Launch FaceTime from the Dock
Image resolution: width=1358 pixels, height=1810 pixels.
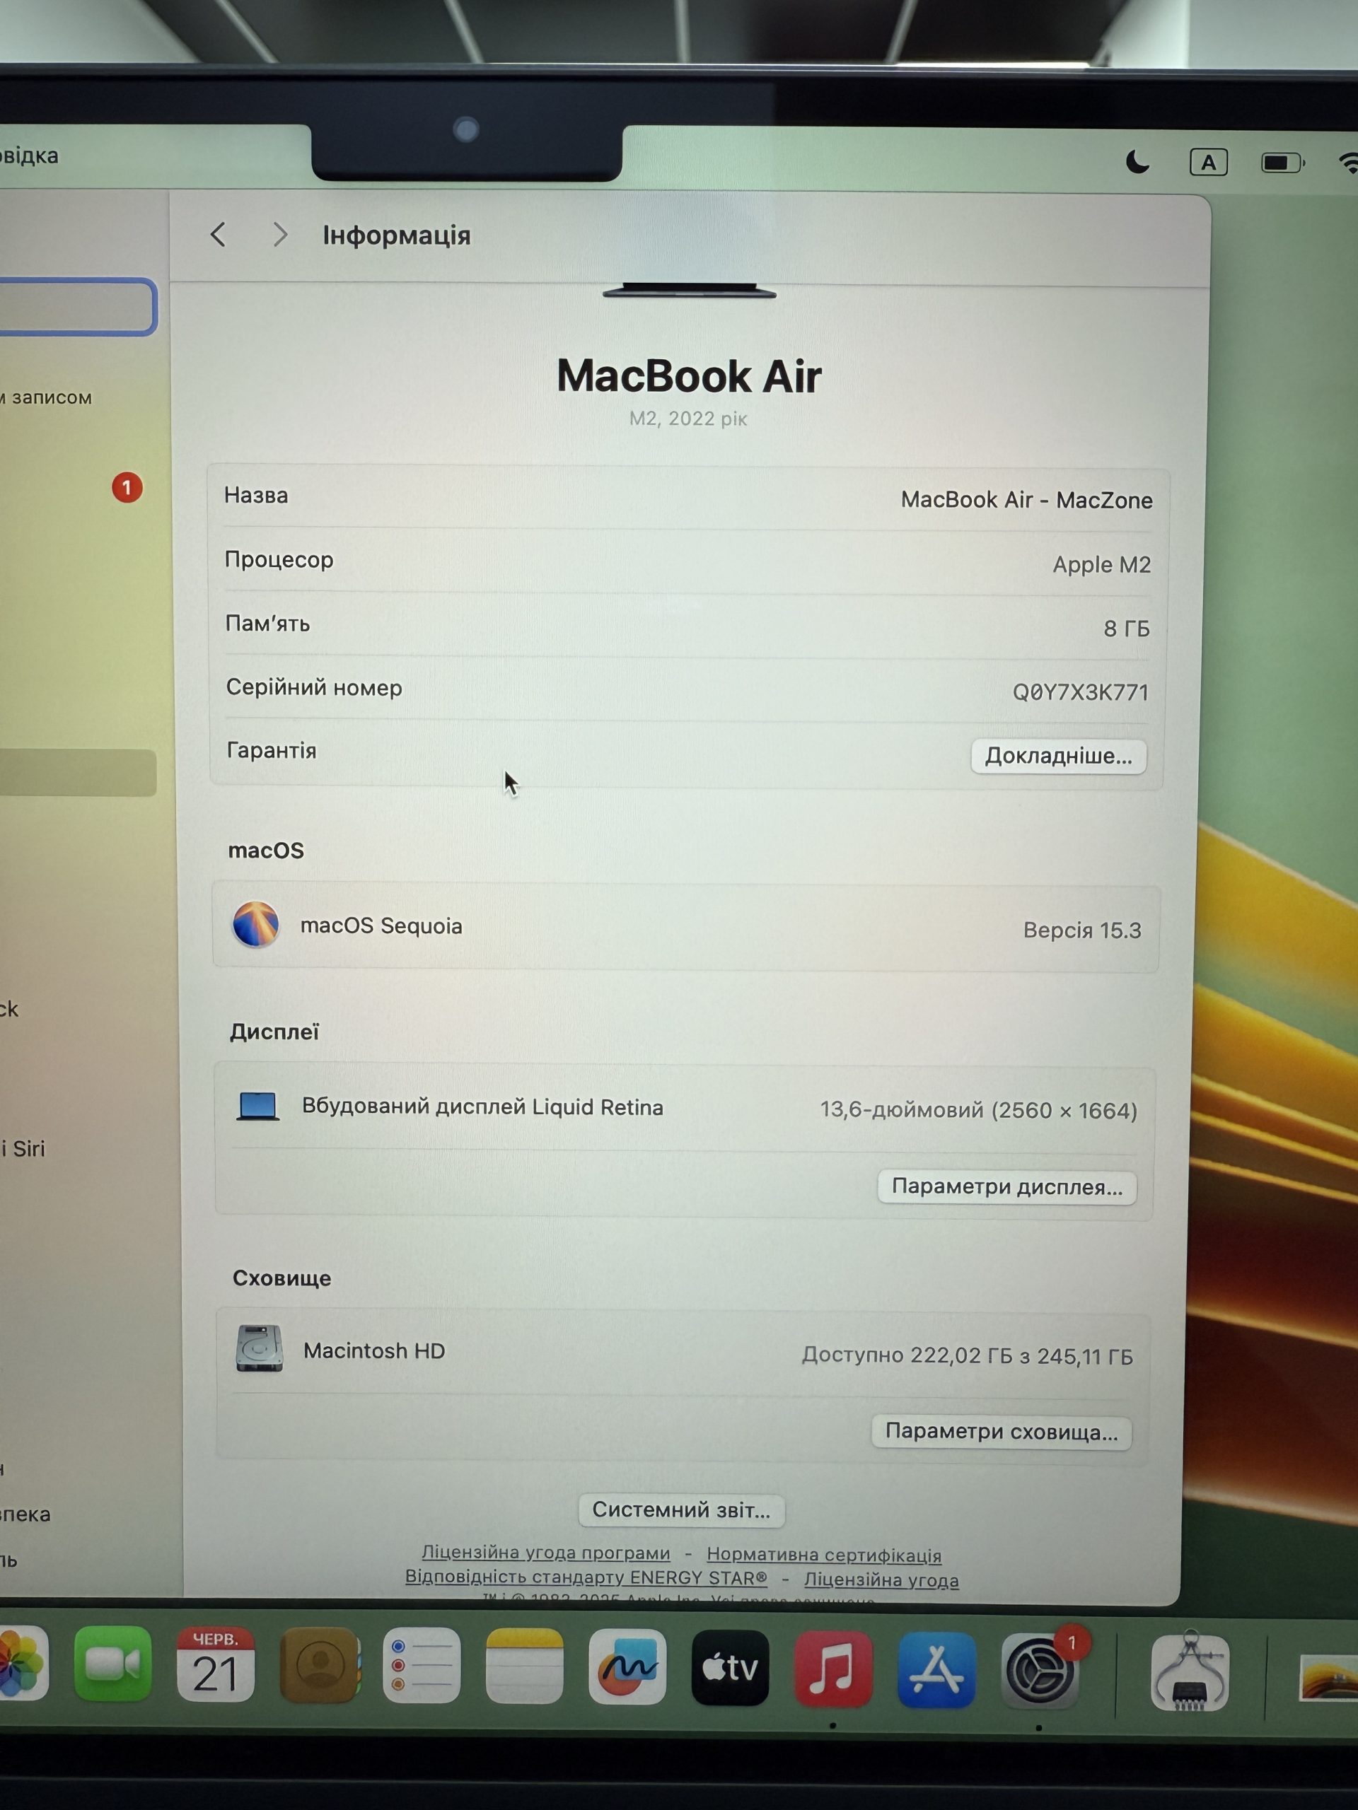(113, 1664)
